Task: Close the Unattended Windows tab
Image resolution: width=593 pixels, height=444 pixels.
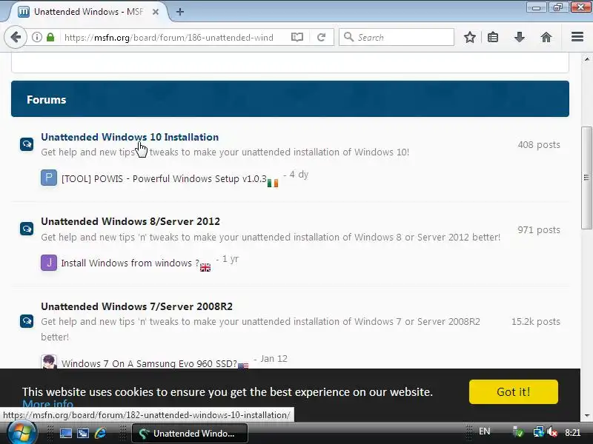Action: coord(156,12)
